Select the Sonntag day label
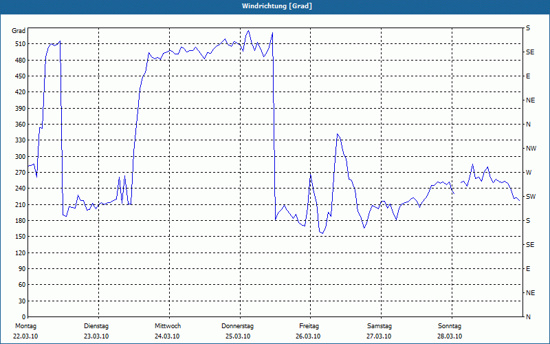 click(450, 326)
